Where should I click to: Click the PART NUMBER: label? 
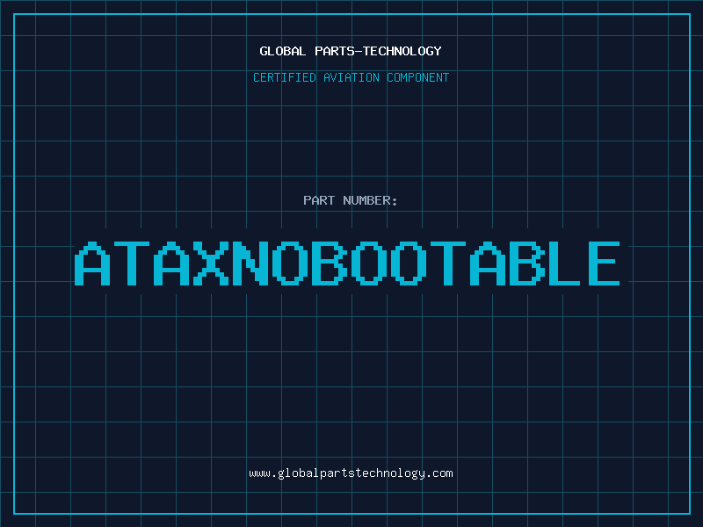351,200
